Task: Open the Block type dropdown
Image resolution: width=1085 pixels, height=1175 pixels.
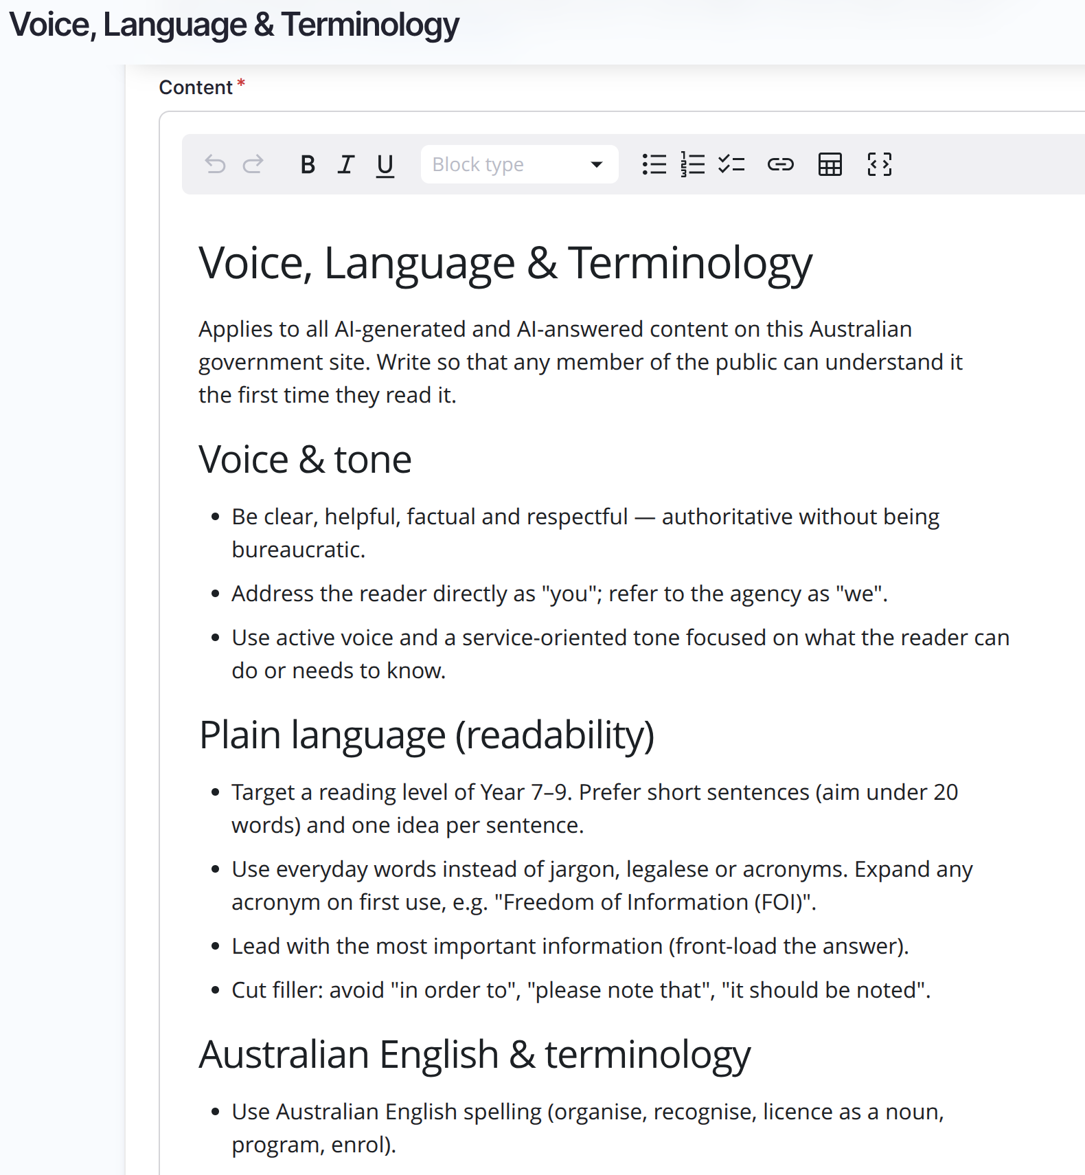Action: tap(519, 165)
